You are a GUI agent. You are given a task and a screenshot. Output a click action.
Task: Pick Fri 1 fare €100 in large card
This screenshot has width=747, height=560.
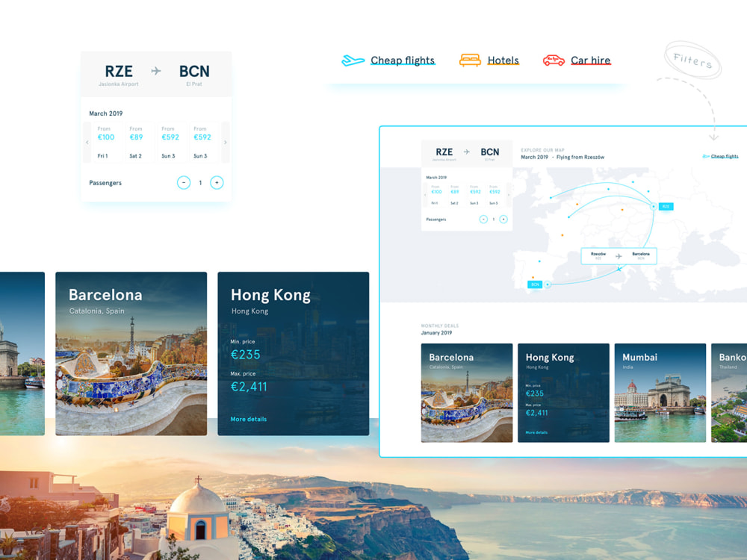(x=107, y=143)
